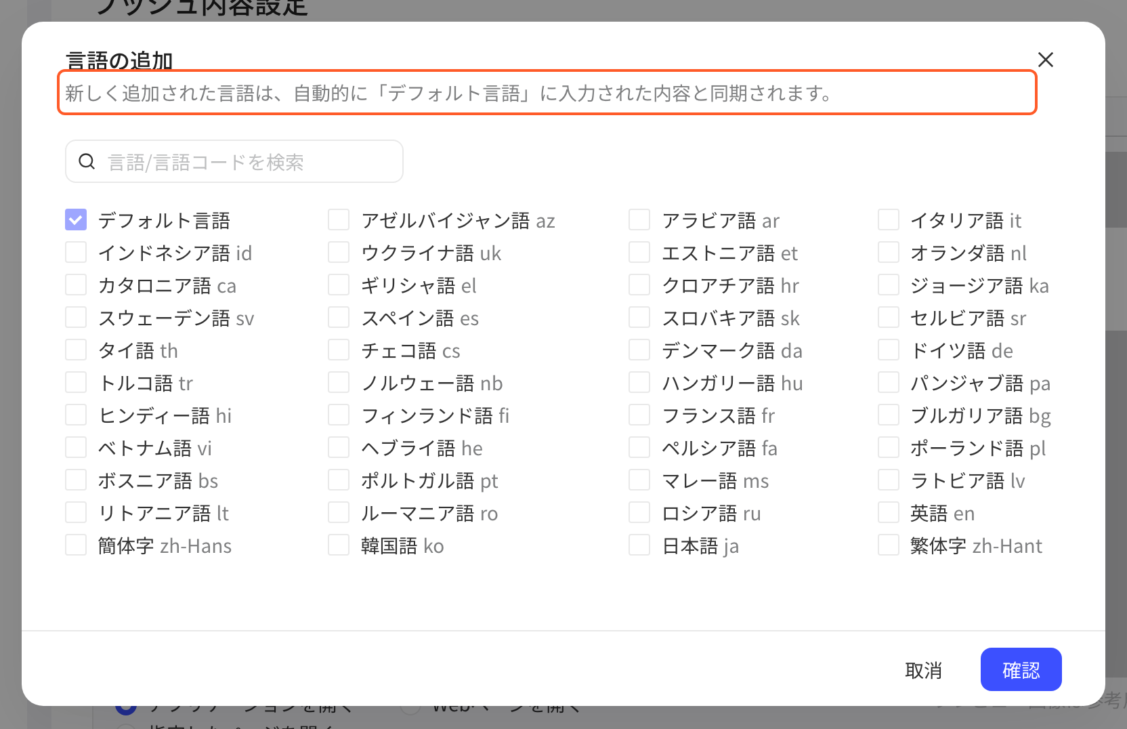This screenshot has width=1127, height=729.
Task: Enable the アラビア語 ar checkbox
Action: [x=639, y=220]
